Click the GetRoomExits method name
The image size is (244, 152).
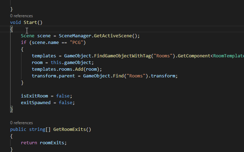[70, 129]
